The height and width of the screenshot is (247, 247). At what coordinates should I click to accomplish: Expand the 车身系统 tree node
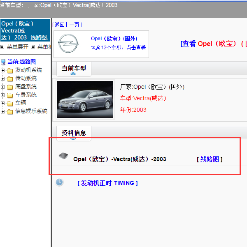pos(2,95)
